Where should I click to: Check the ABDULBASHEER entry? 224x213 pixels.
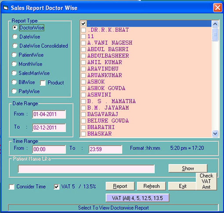tap(83, 56)
